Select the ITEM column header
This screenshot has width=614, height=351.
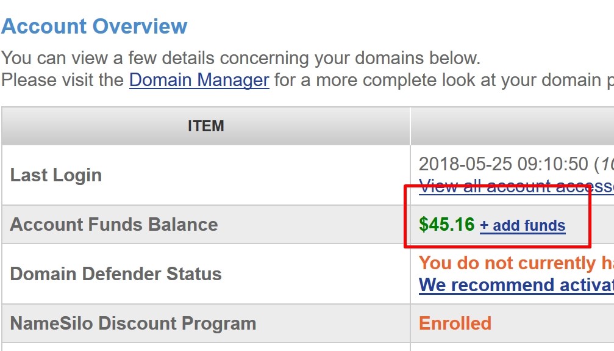click(x=205, y=126)
